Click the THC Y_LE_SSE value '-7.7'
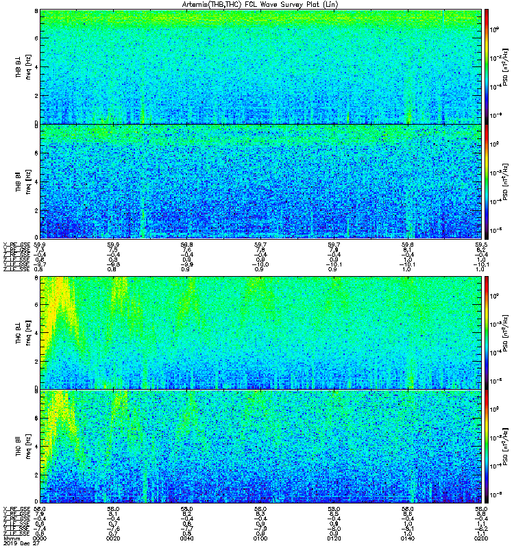The width and height of the screenshot is (514, 548). click(x=186, y=529)
